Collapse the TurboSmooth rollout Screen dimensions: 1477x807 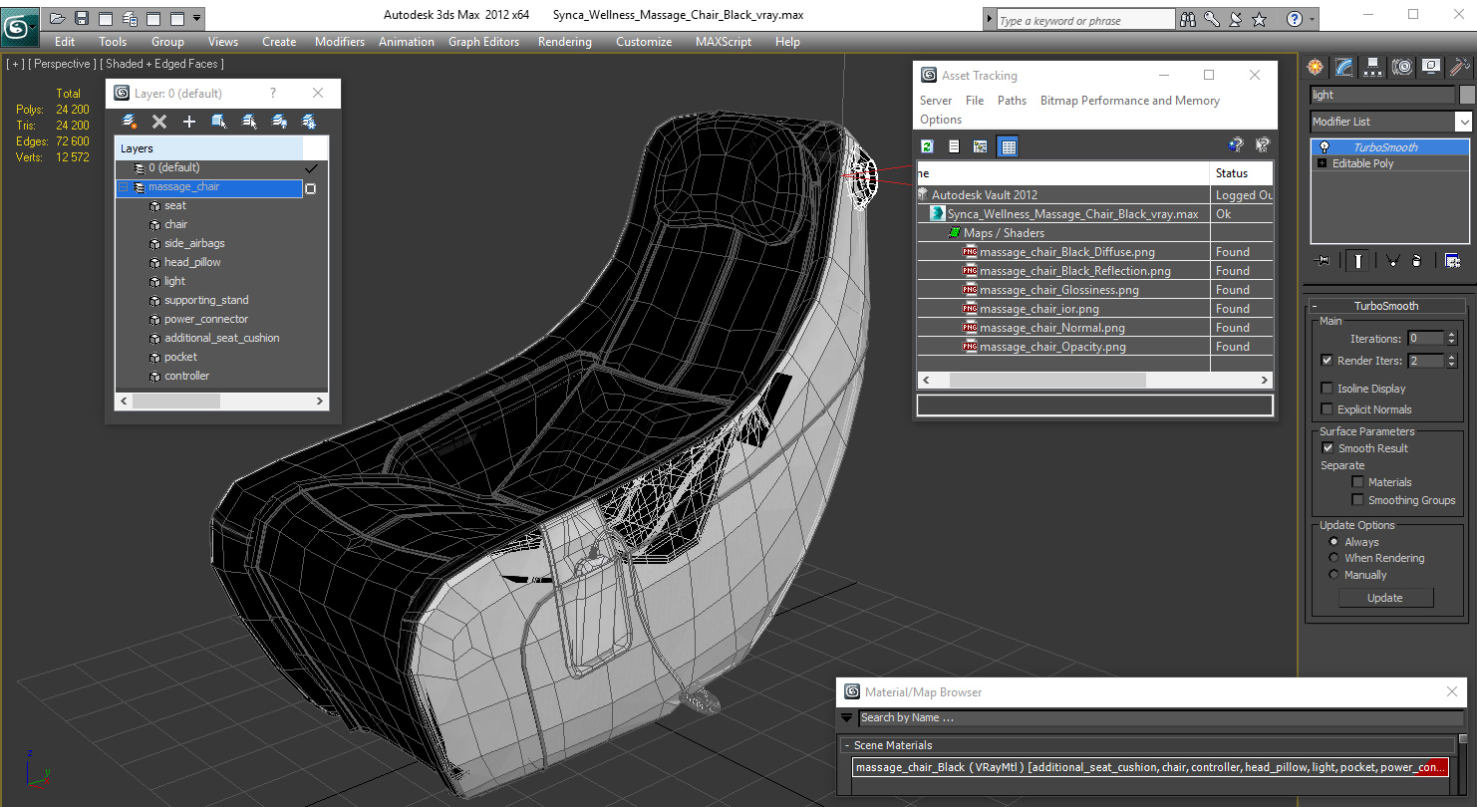pyautogui.click(x=1315, y=307)
